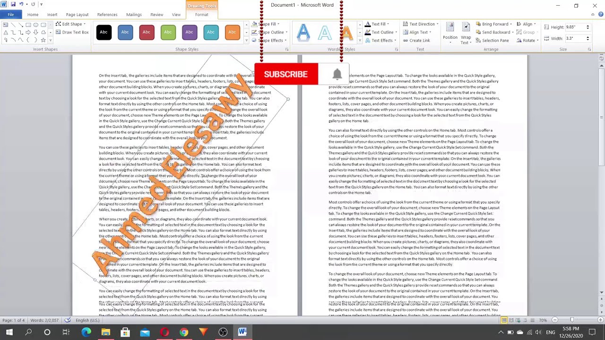Open the Align Text dropdown
Viewport: 605px width, 340px height.
click(417, 32)
